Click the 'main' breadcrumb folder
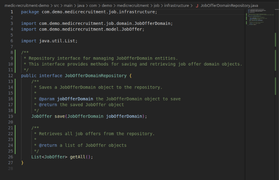The image size is (279, 180). tap(69, 6)
